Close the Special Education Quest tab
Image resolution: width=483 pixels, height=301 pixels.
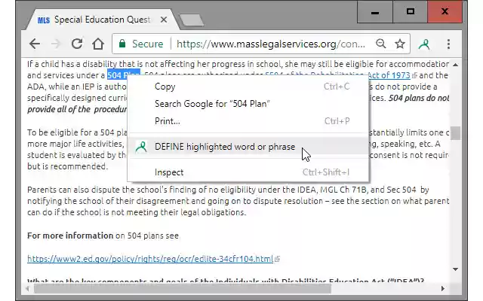coord(164,20)
